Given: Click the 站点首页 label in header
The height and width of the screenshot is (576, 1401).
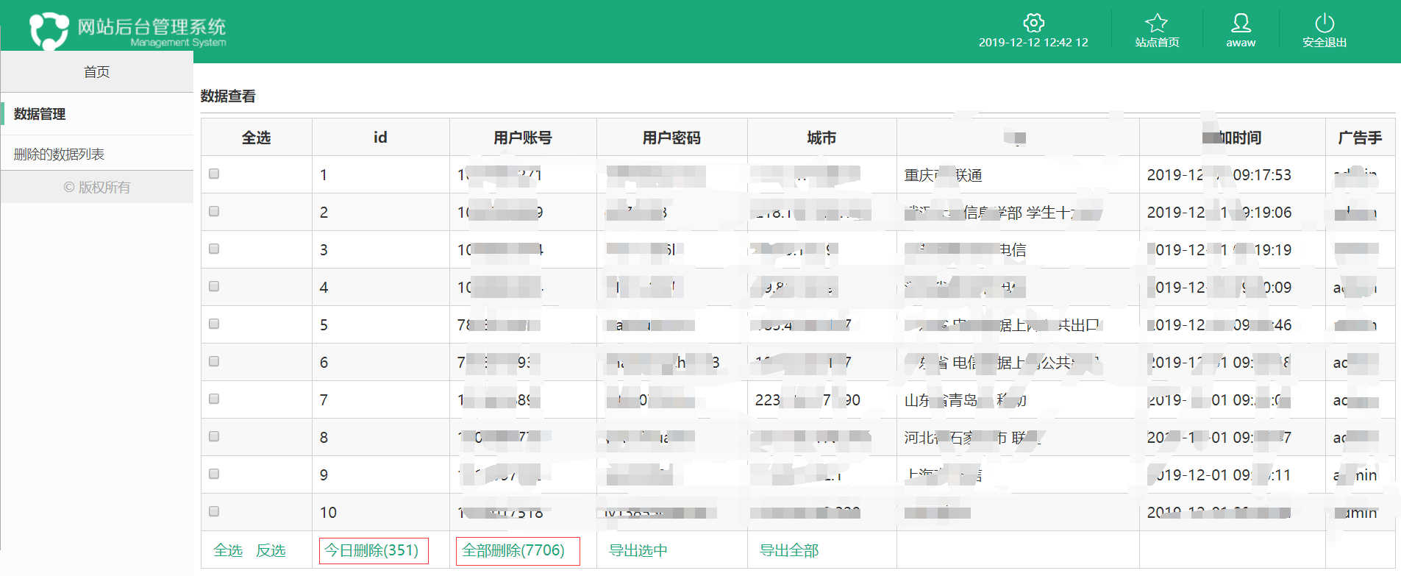Looking at the screenshot, I should 1157,43.
